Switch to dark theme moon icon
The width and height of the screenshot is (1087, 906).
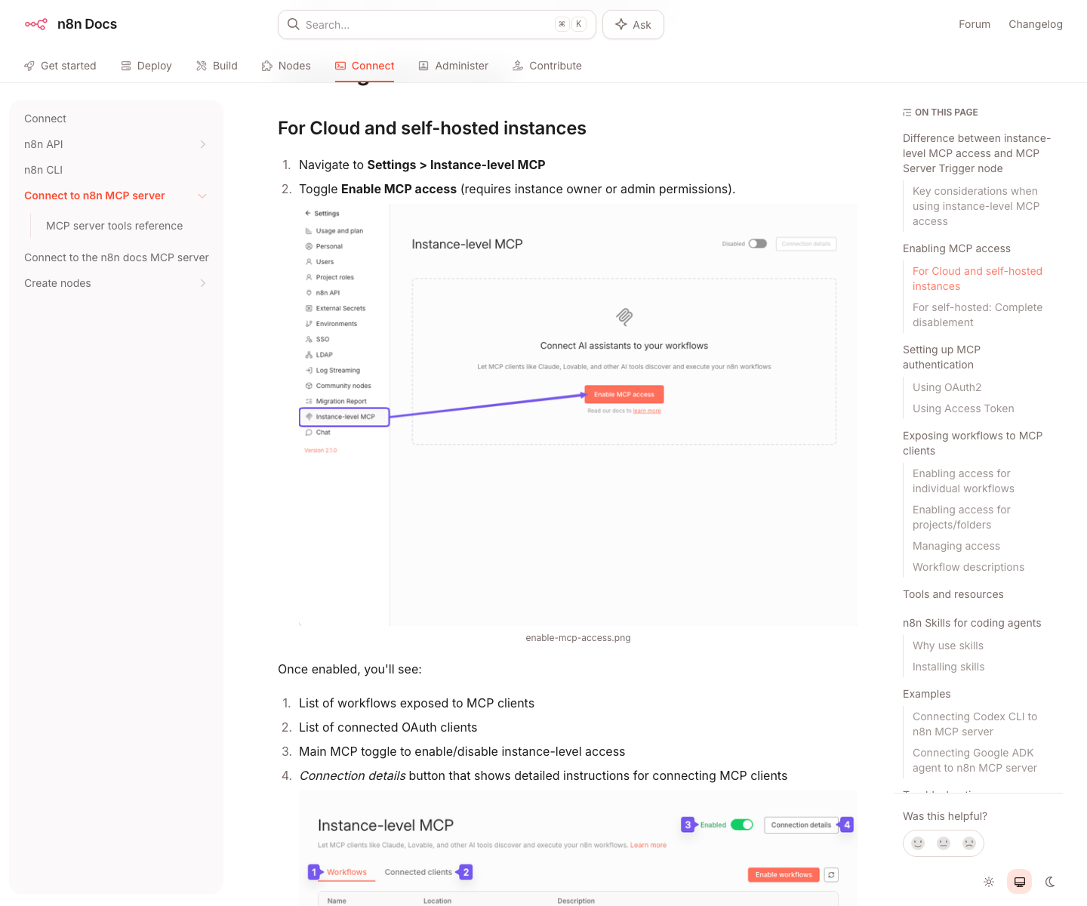(x=1050, y=882)
